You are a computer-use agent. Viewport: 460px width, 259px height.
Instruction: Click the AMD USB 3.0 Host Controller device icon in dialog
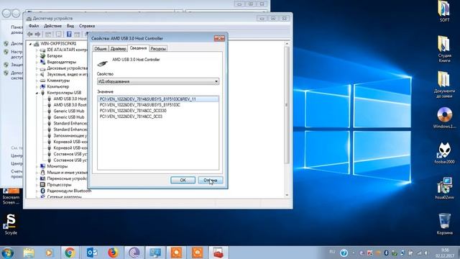pos(102,63)
